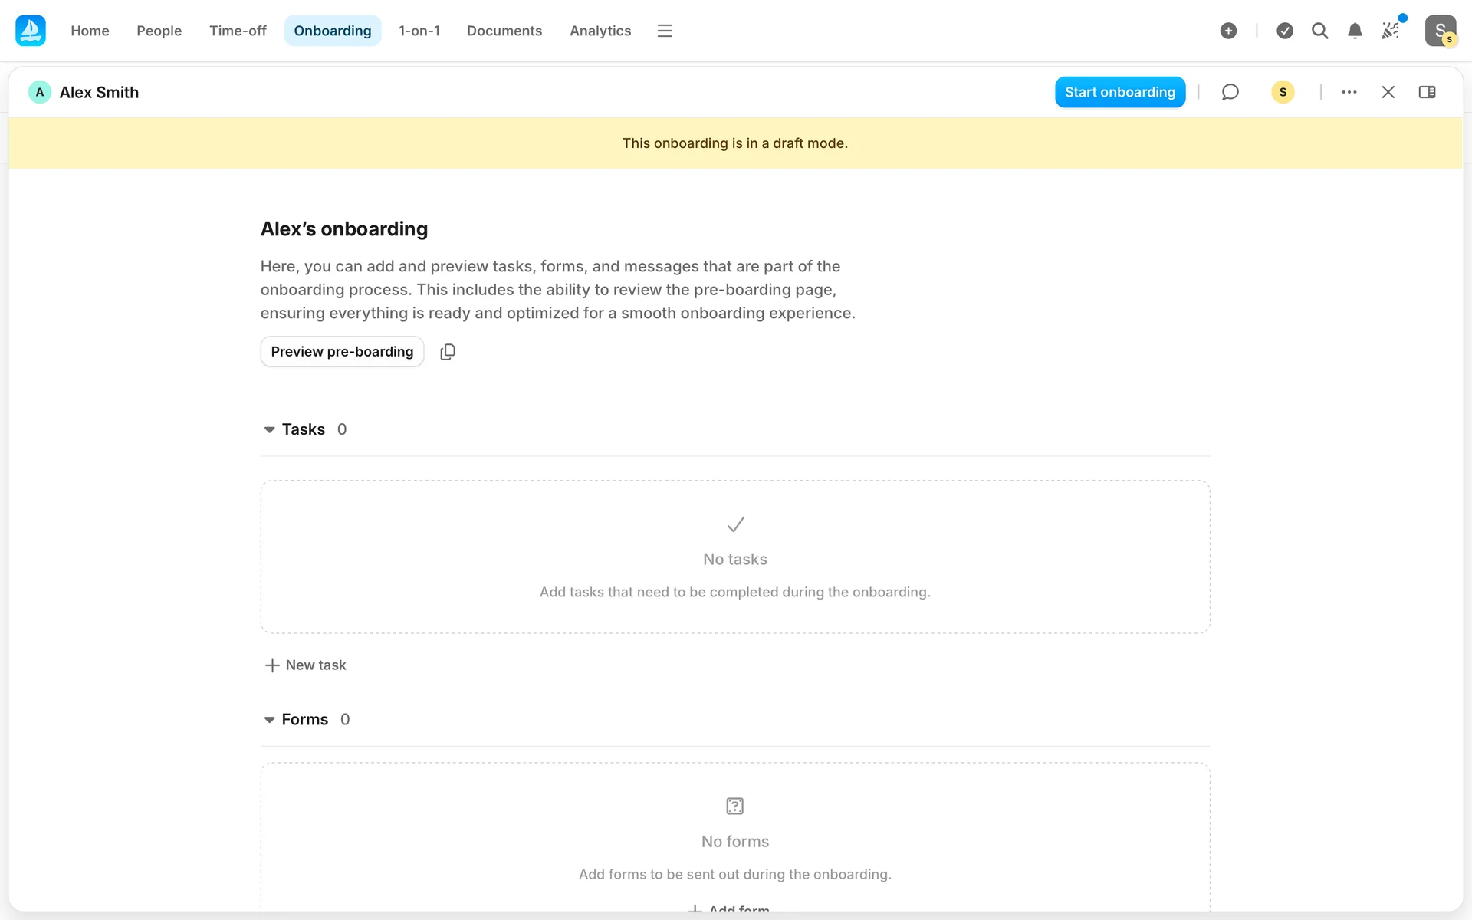Viewport: 1472px width, 920px height.
Task: Copy the pre-boarding link icon
Action: (448, 352)
